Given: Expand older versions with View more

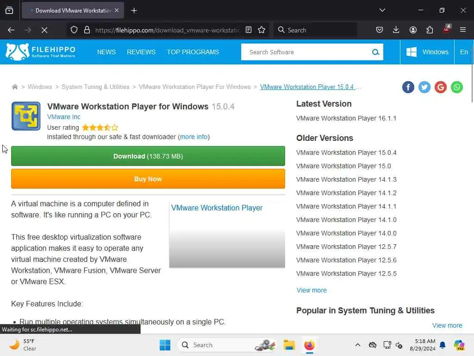Looking at the screenshot, I should [x=312, y=290].
